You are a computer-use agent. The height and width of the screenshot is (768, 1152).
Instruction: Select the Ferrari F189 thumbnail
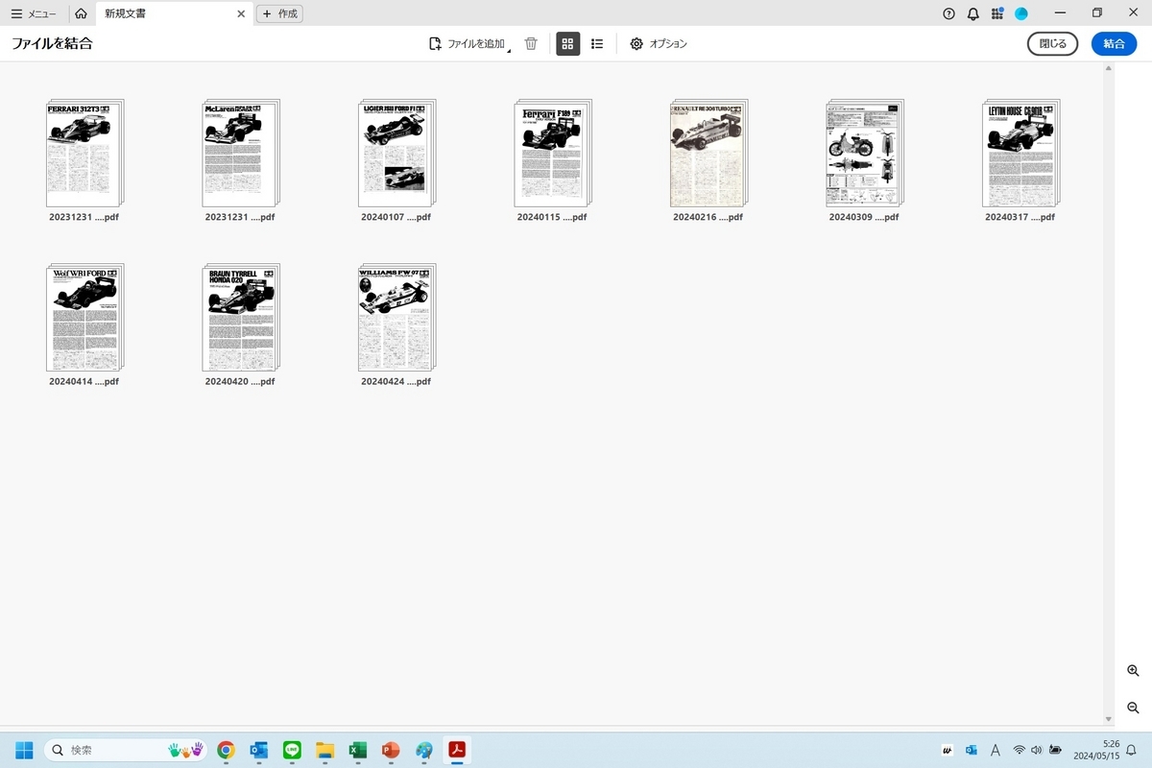(553, 153)
